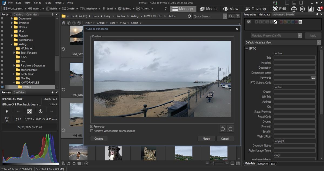Click the Merge button
Viewport: 324px width, 171px height.
[206, 138]
